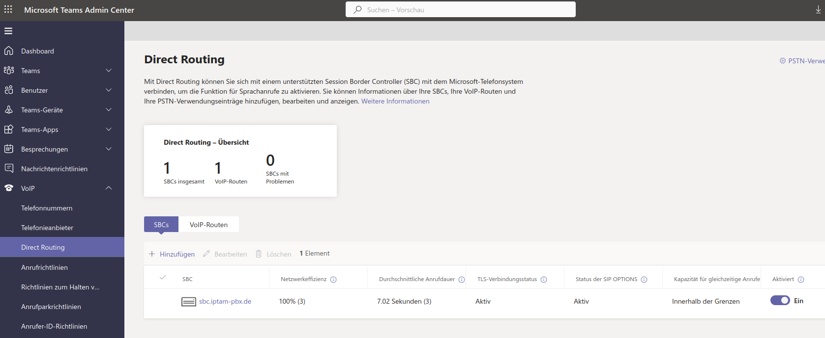
Task: Collapse the VoIP section chevron
Action: coord(109,188)
